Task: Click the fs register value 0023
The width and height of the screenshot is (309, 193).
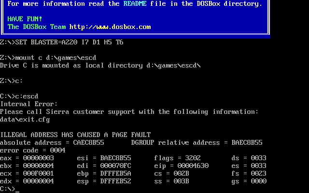Action: click(x=259, y=174)
